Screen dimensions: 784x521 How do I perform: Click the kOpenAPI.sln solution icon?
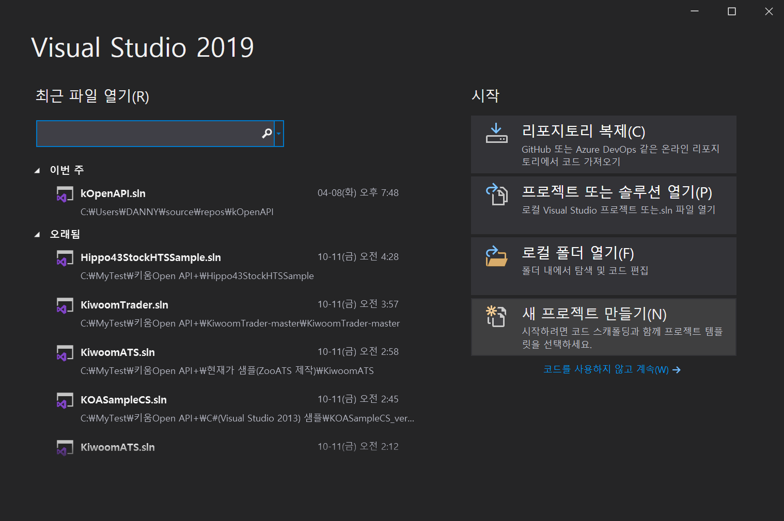pos(65,193)
